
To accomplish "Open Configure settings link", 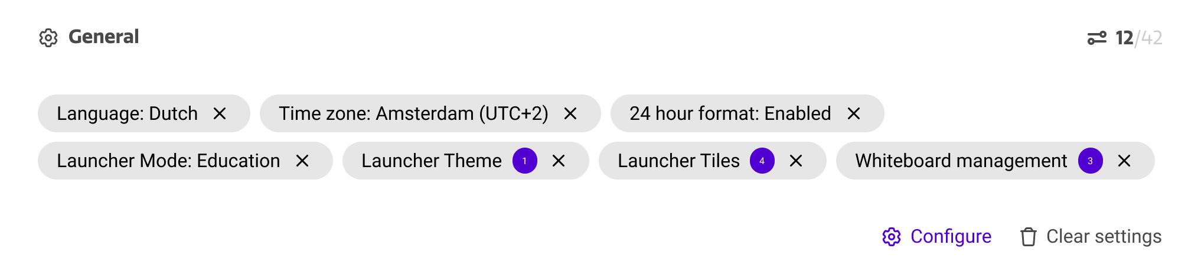I will 951,236.
